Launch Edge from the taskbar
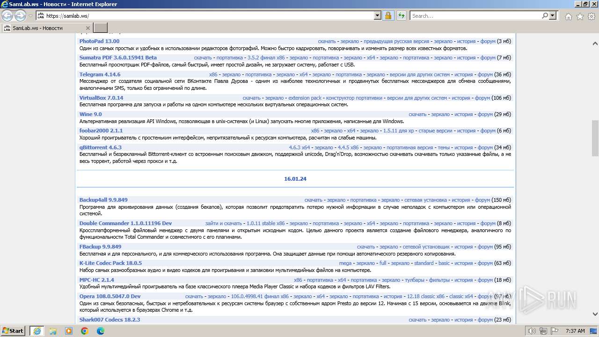Image resolution: width=599 pixels, height=337 pixels. [101, 330]
